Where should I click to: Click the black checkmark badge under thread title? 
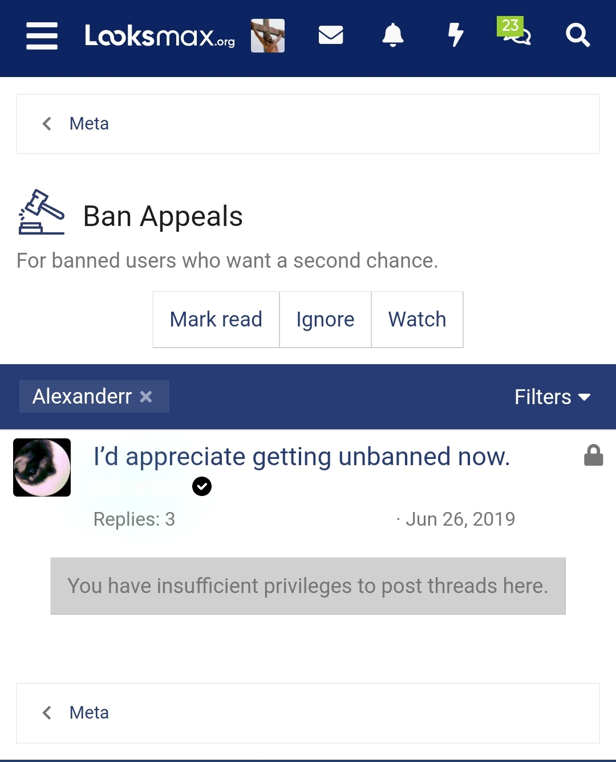202,486
